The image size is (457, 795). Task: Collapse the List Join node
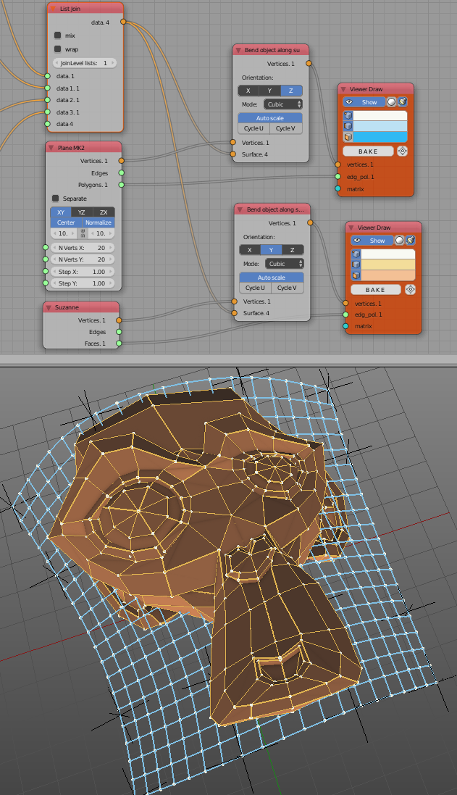click(x=53, y=9)
